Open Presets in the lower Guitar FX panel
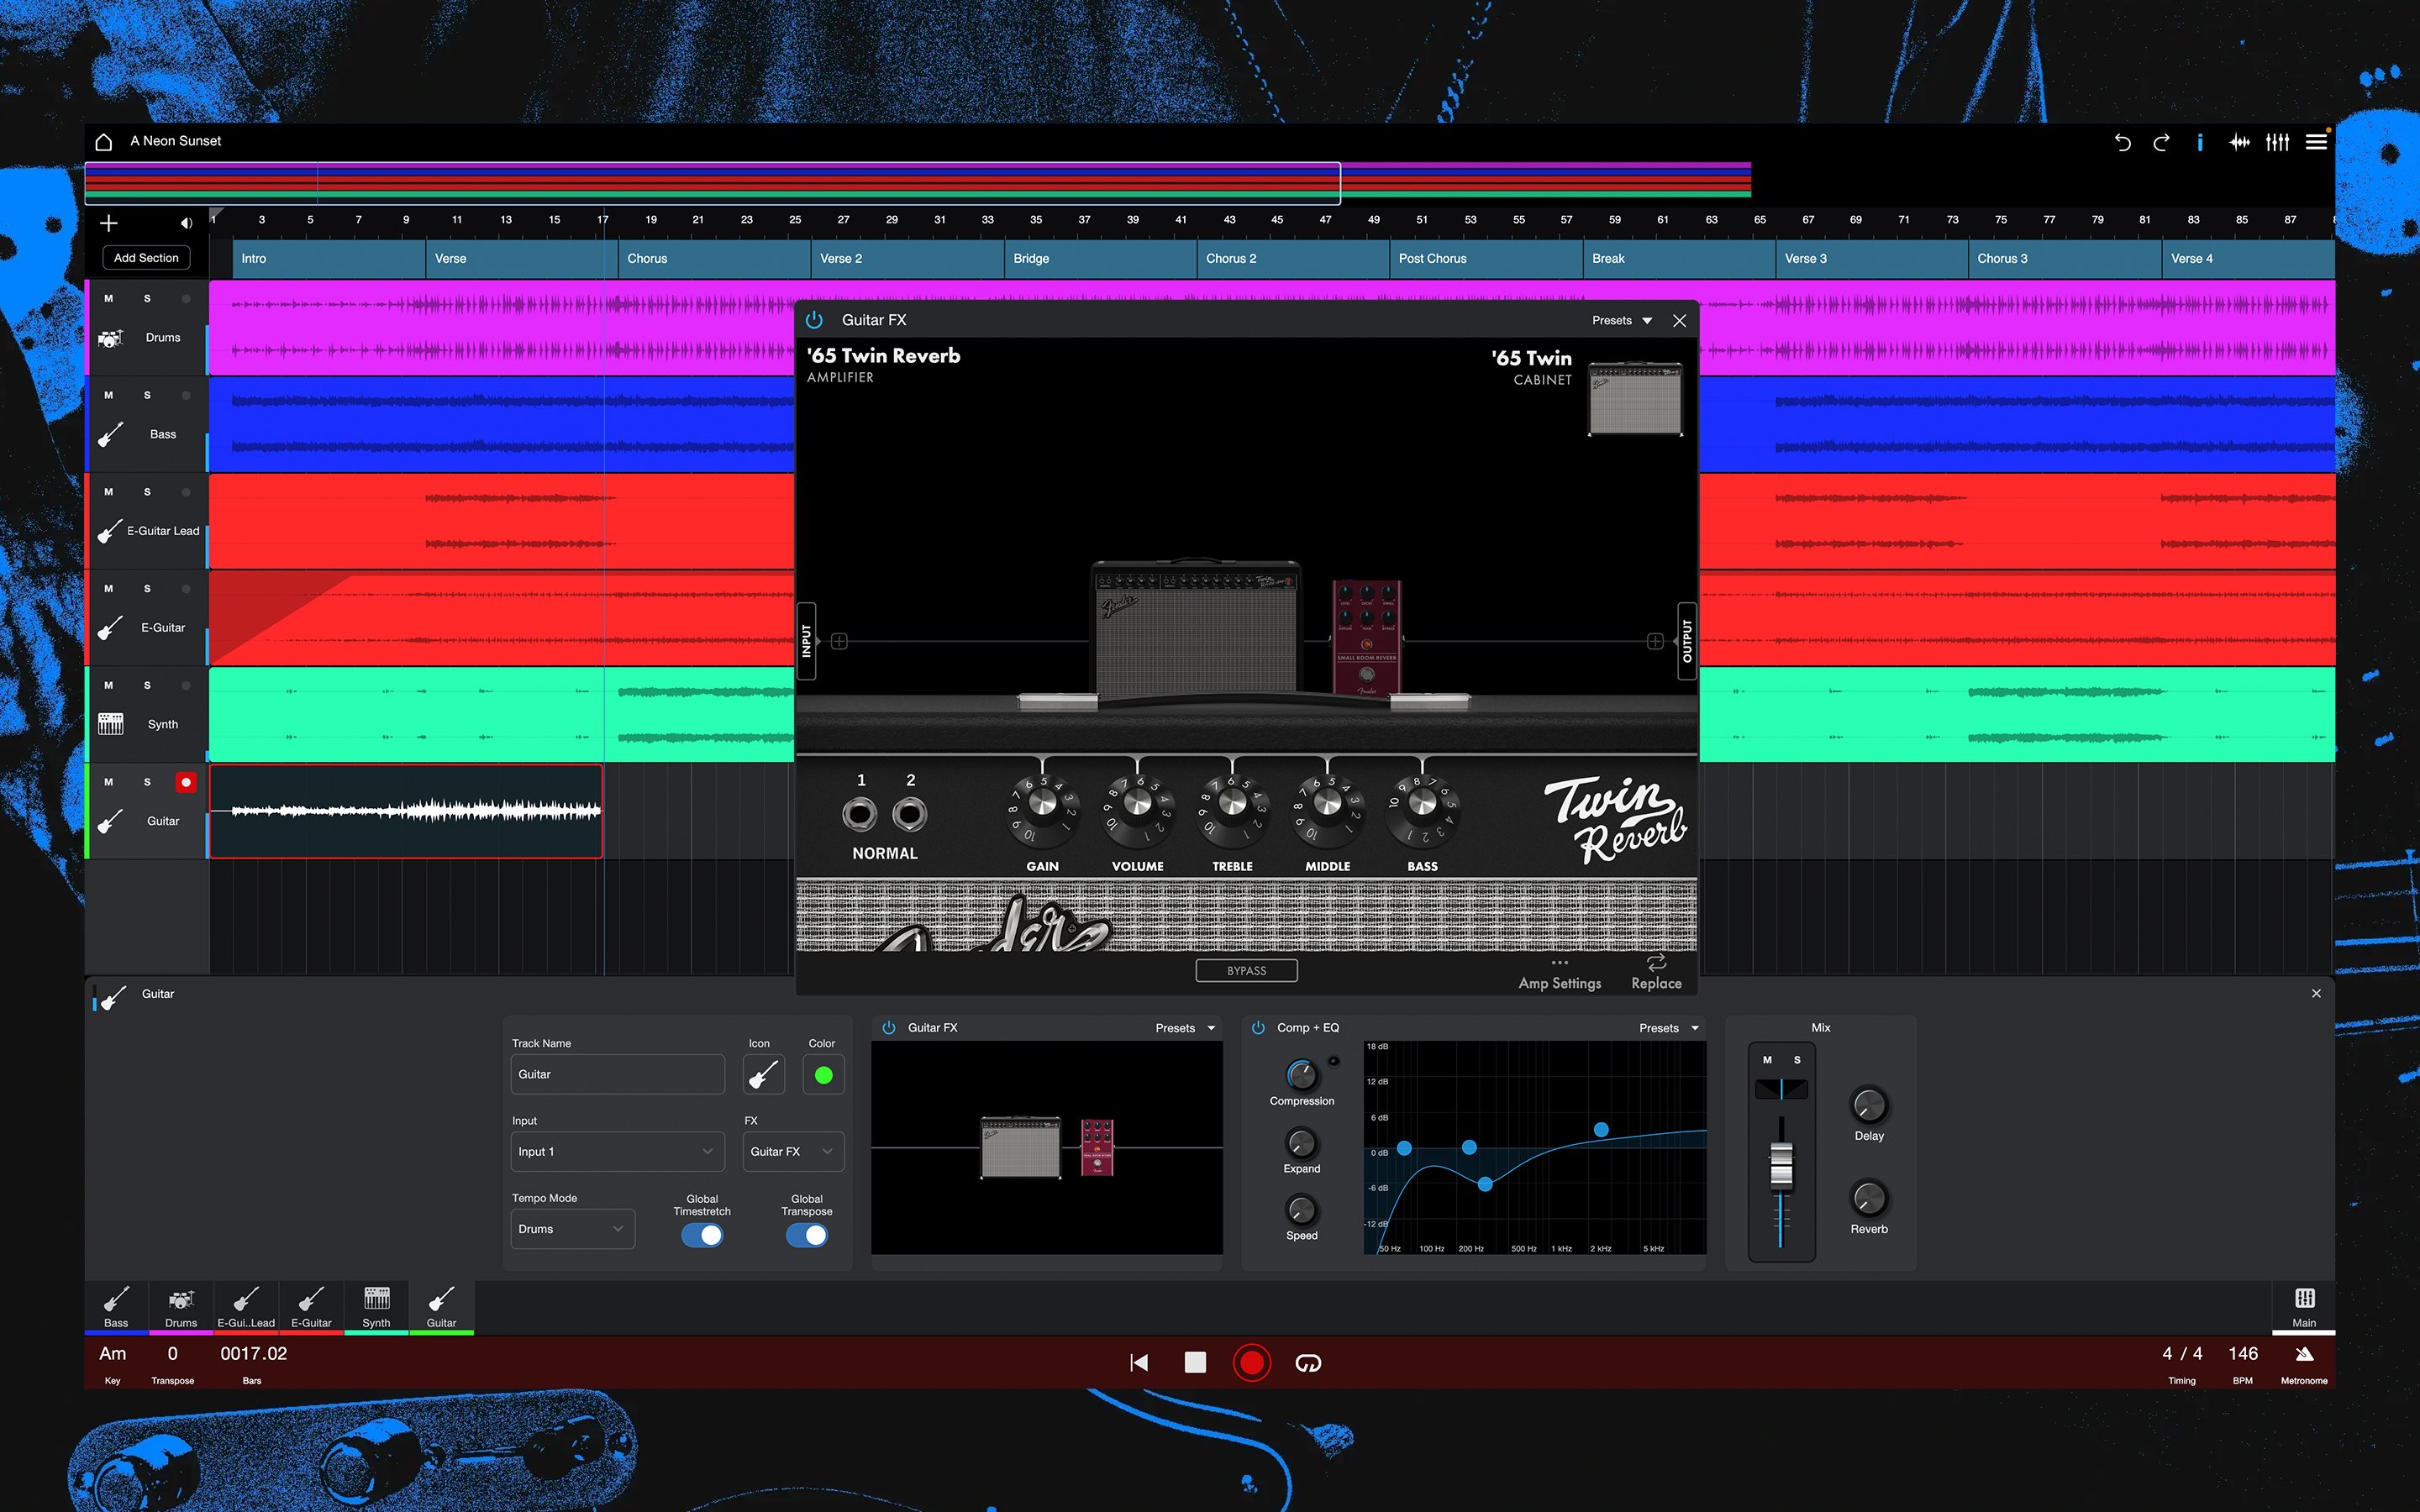The image size is (2420, 1512). pyautogui.click(x=1185, y=1028)
